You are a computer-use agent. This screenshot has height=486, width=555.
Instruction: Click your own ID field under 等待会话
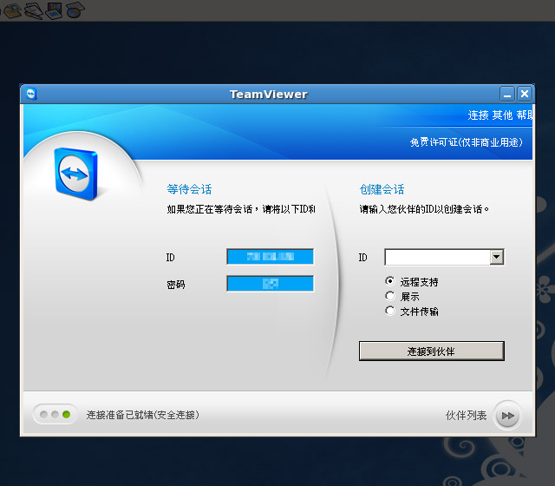(x=270, y=257)
